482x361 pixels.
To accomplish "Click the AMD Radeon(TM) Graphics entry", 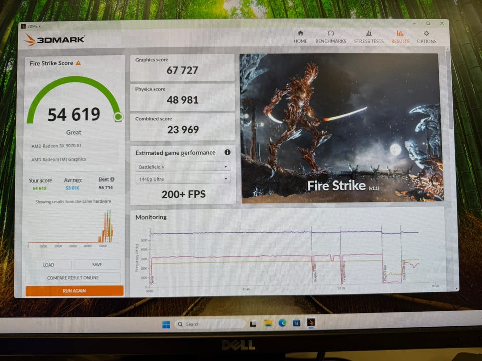I will click(59, 159).
